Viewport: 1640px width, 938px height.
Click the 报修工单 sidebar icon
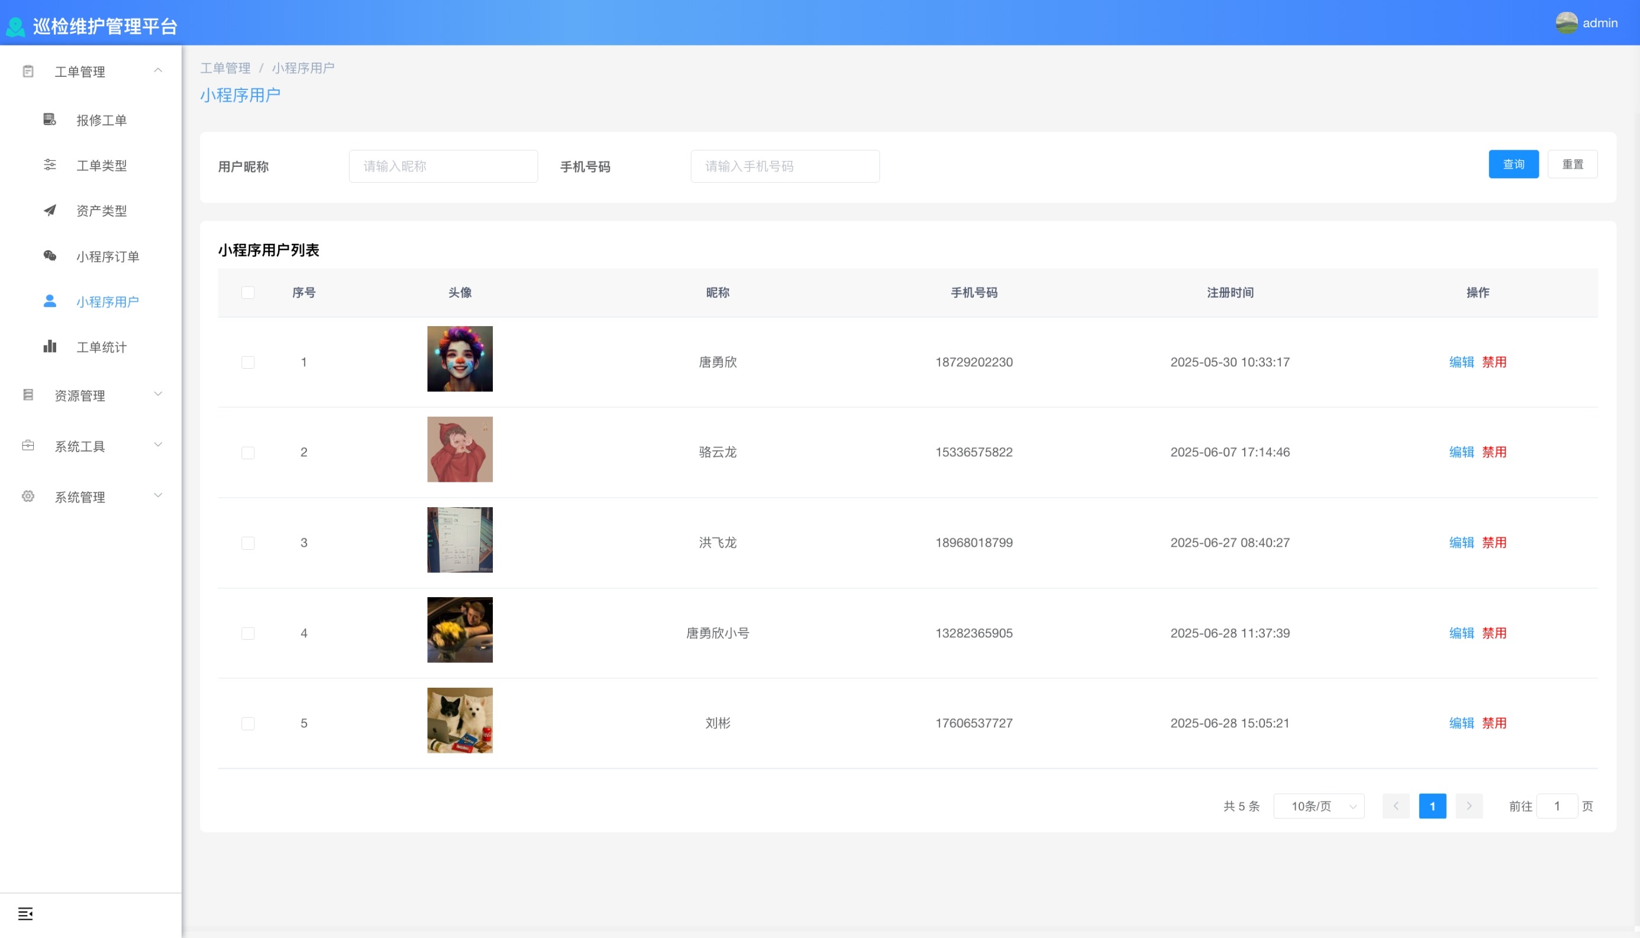pos(50,119)
